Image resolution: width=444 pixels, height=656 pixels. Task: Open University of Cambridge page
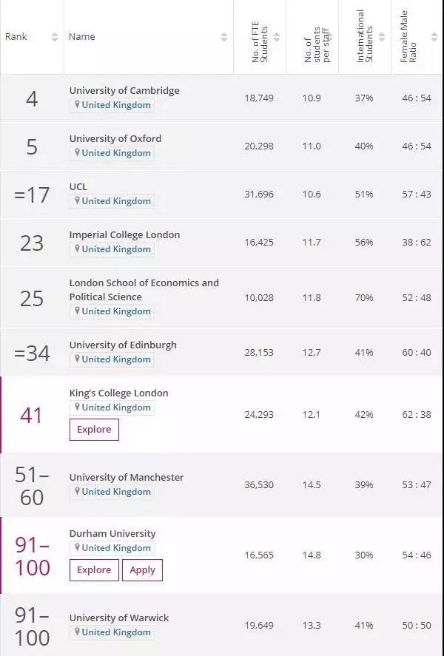click(x=124, y=90)
